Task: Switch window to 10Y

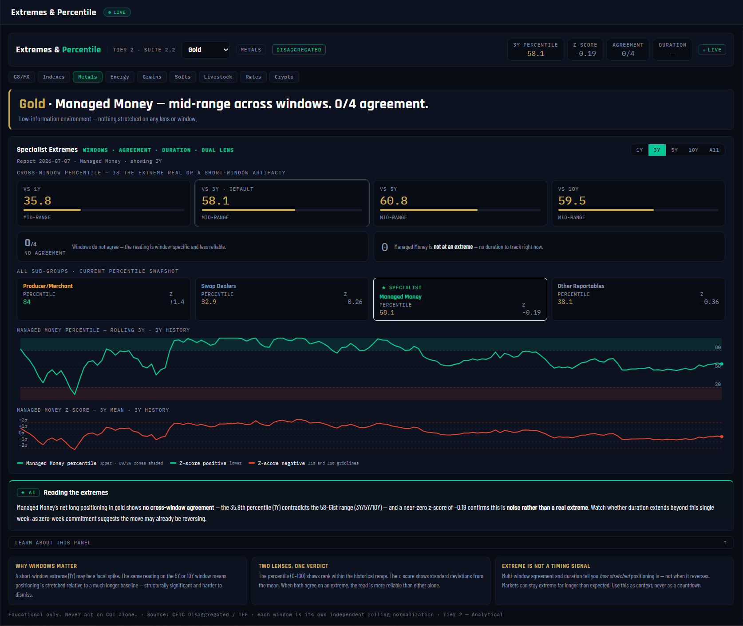Action: pyautogui.click(x=693, y=150)
